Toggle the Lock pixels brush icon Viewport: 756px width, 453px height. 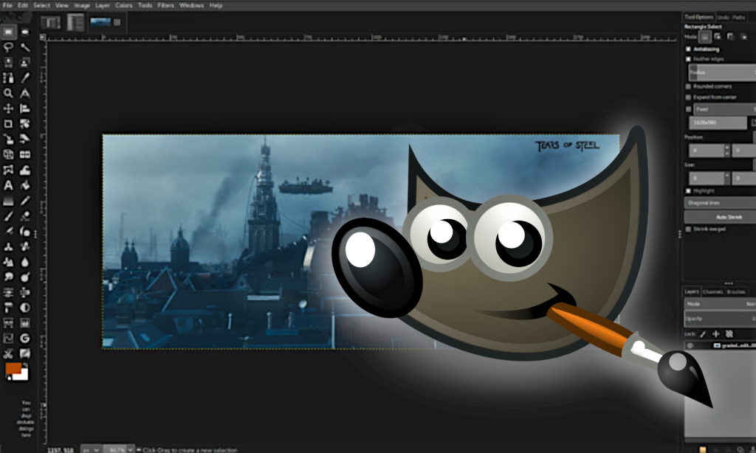(x=703, y=333)
